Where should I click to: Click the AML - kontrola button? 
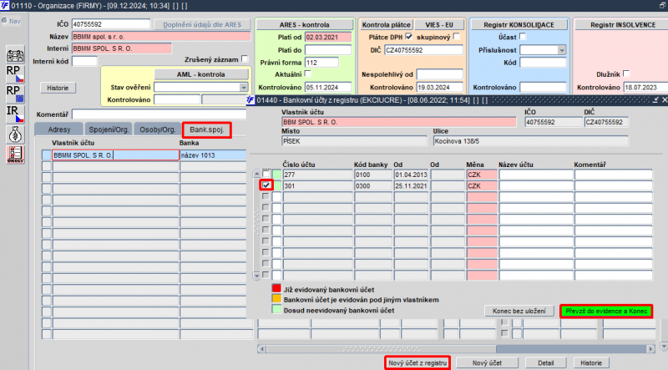coord(200,74)
